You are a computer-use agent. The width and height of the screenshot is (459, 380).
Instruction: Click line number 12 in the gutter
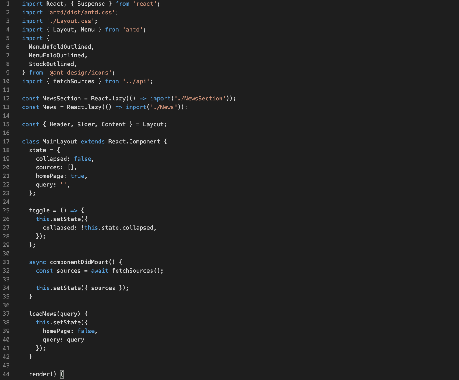[x=6, y=98]
